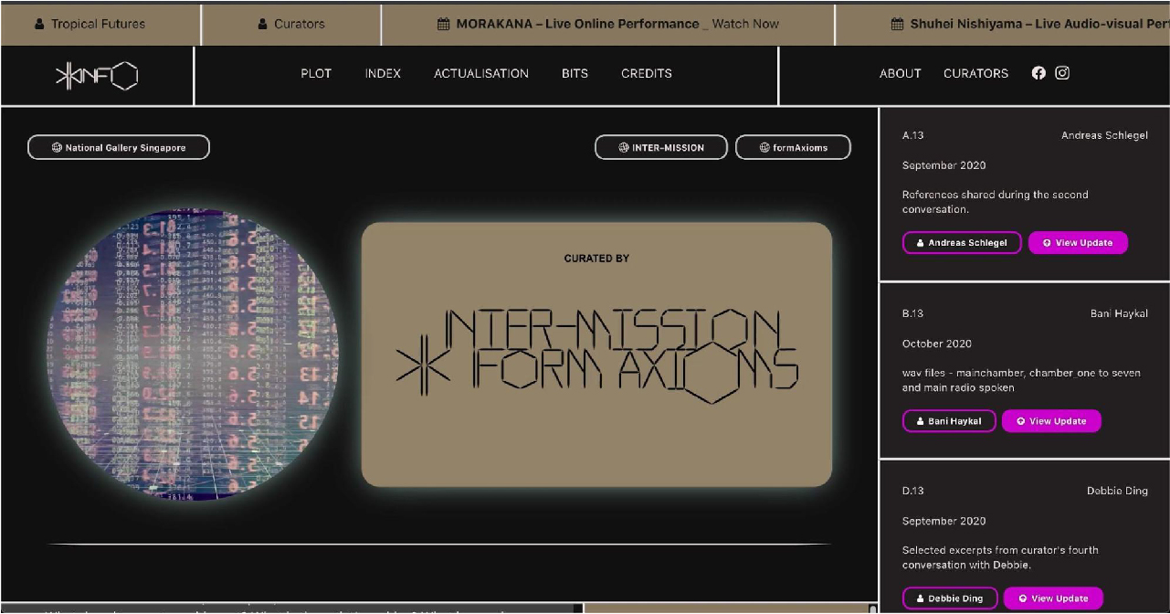Visit the Facebook page icon

(x=1038, y=73)
